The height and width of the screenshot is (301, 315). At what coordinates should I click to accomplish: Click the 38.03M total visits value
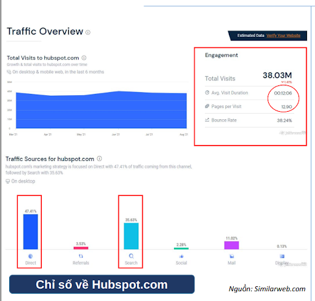pyautogui.click(x=277, y=76)
